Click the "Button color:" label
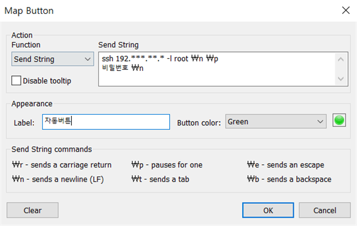Image resolution: width=358 pixels, height=227 pixels. click(199, 123)
